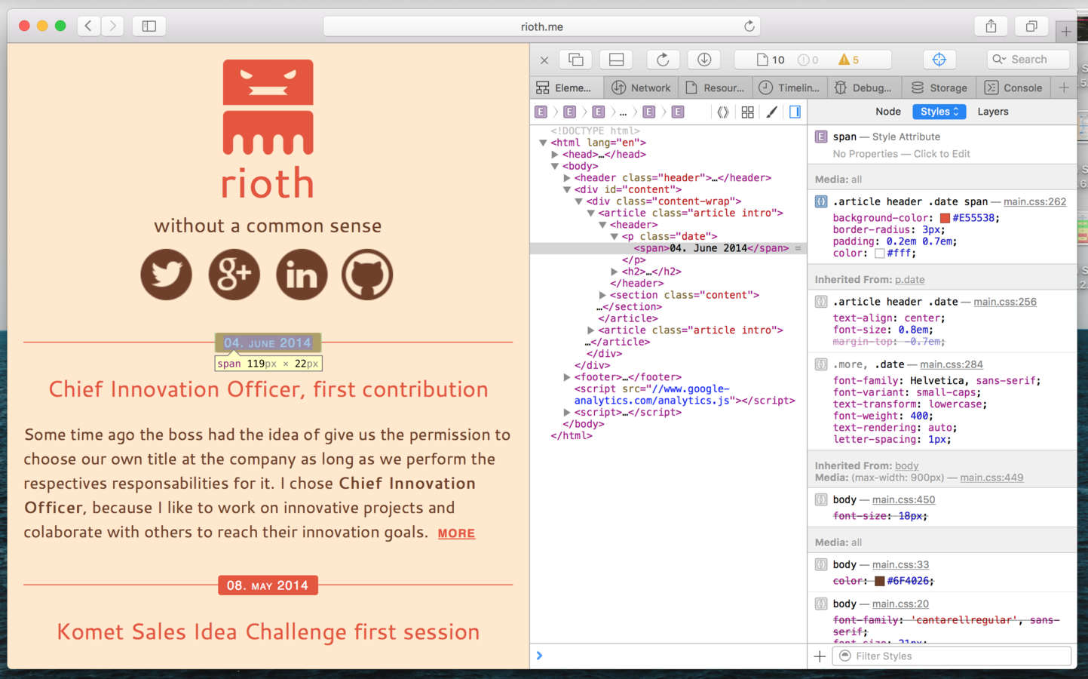Image resolution: width=1088 pixels, height=679 pixels.
Task: Collapse the body node
Action: point(555,166)
